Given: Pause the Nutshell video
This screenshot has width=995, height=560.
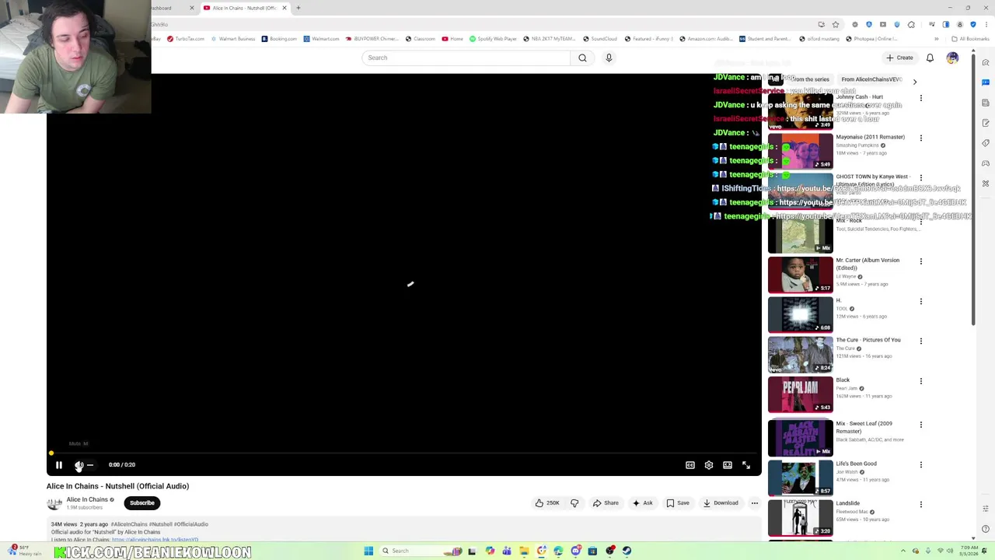Looking at the screenshot, I should coord(58,465).
